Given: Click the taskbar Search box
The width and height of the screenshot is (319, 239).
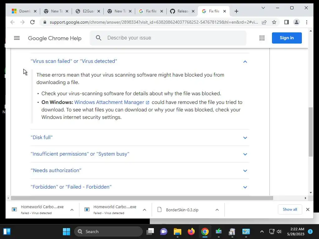Looking at the screenshot, I should click(108, 232).
